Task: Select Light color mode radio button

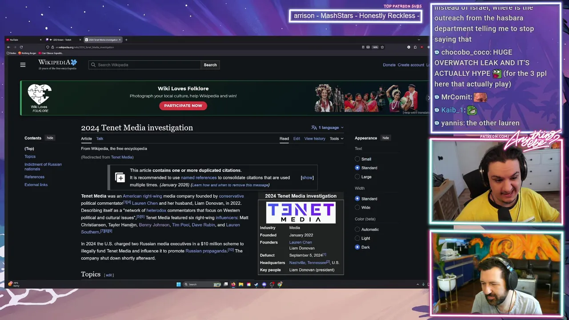Action: (357, 238)
